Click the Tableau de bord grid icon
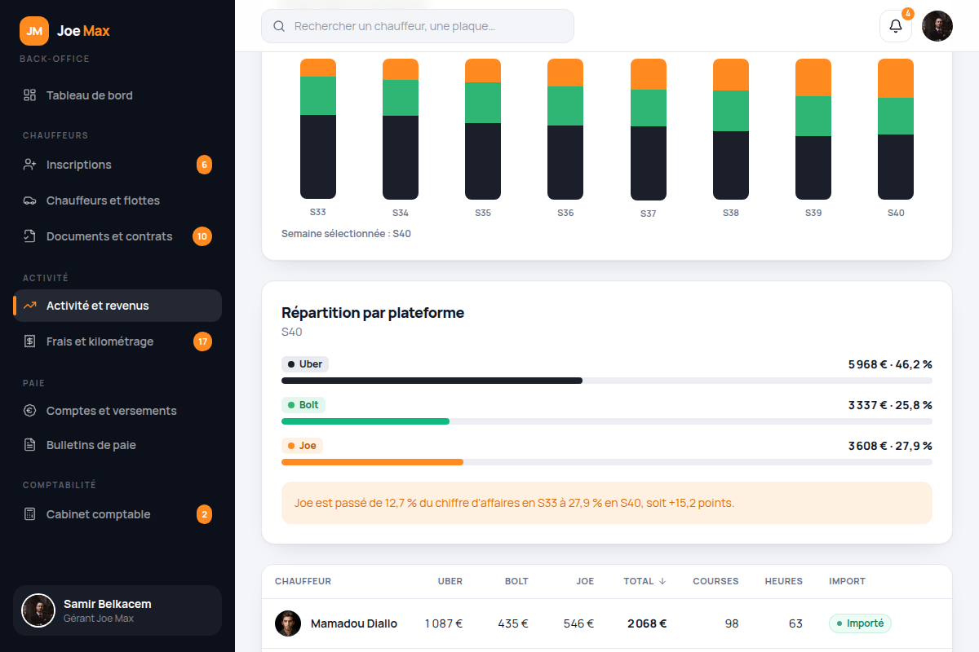The width and height of the screenshot is (979, 652). click(x=29, y=95)
